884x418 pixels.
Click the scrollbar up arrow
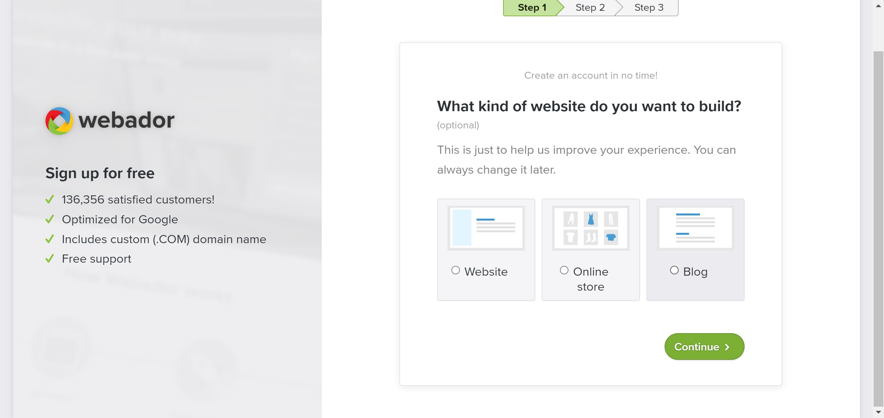[x=878, y=6]
